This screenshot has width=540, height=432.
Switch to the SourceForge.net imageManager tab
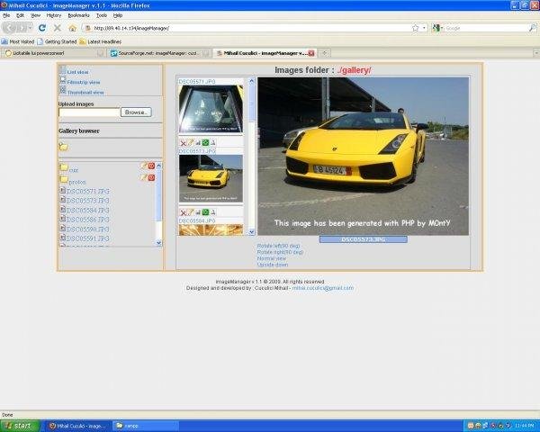(159, 53)
